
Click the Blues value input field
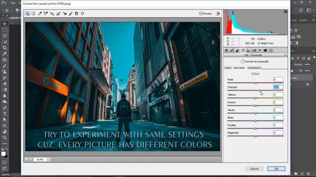tap(278, 118)
